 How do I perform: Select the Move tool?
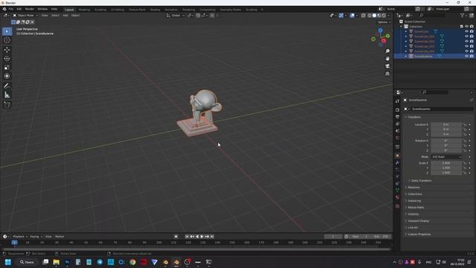pyautogui.click(x=7, y=50)
